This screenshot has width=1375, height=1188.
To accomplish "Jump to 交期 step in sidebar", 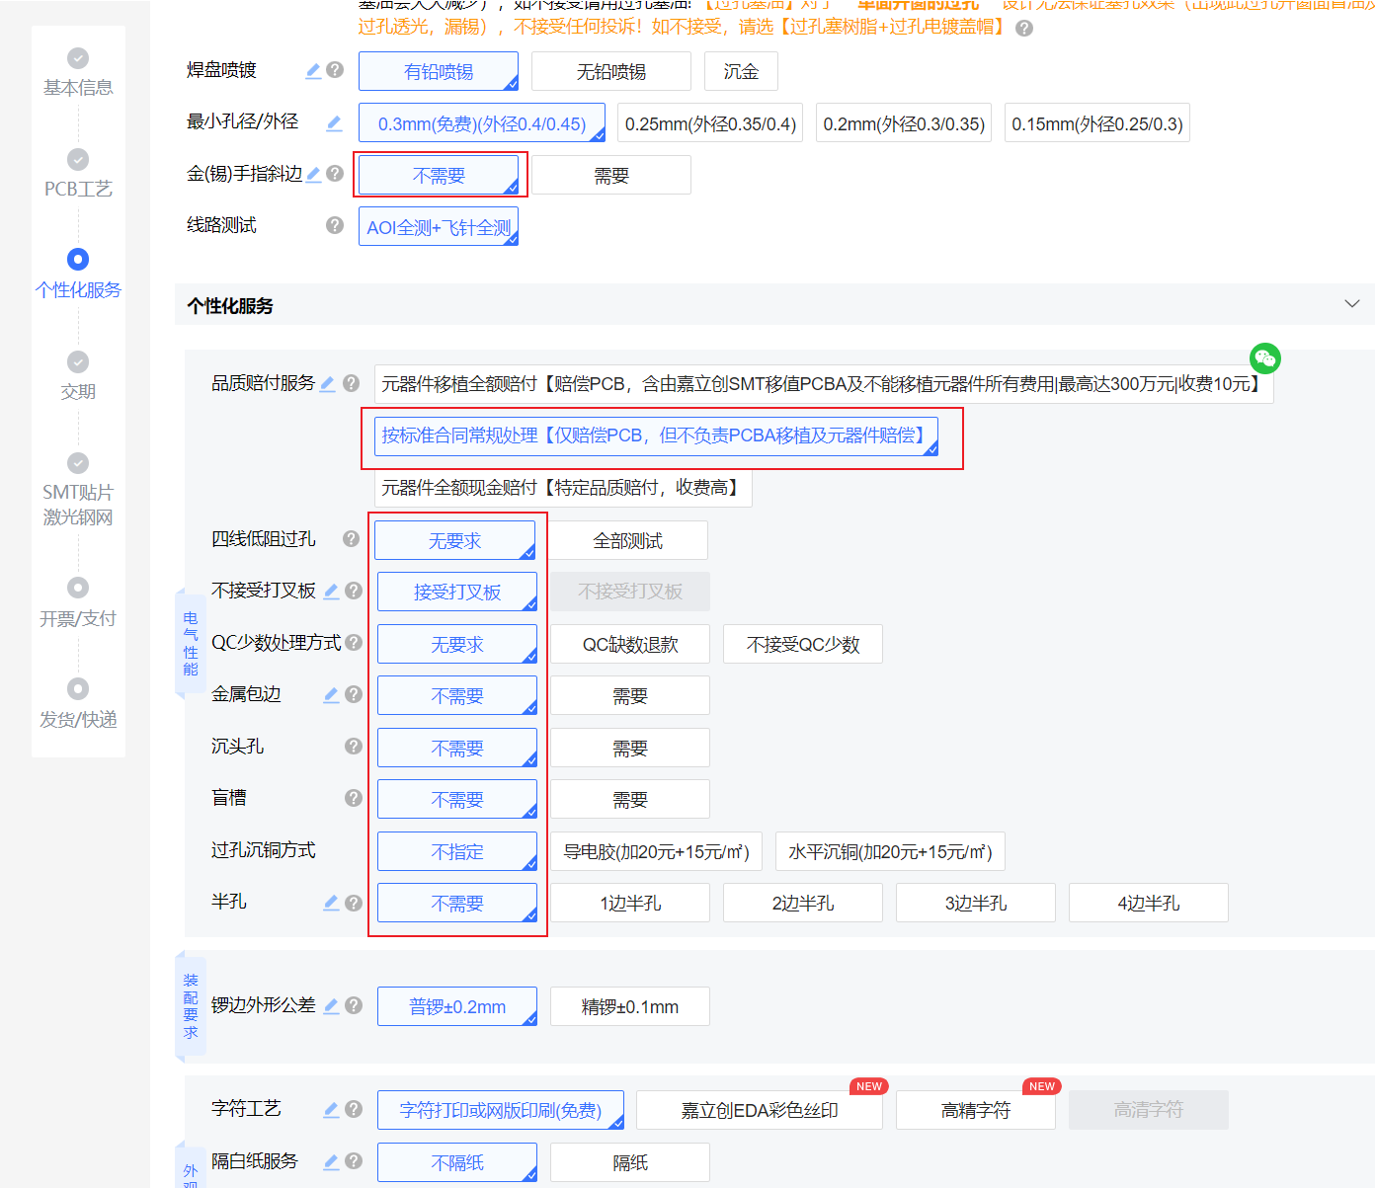I will [78, 376].
